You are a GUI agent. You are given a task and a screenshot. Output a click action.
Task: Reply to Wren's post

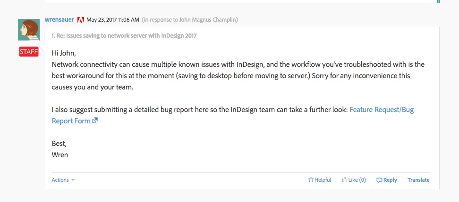coord(386,180)
